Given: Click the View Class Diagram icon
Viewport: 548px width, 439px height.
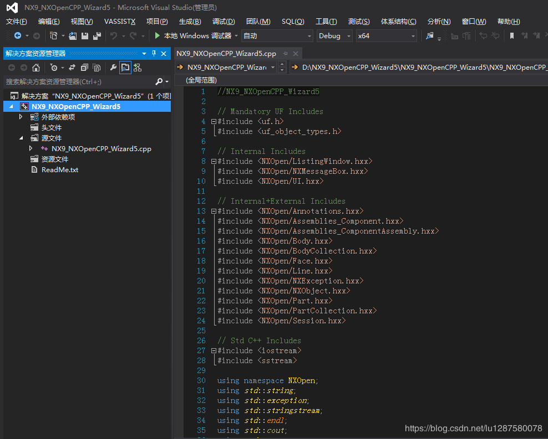Looking at the screenshot, I should (x=138, y=68).
